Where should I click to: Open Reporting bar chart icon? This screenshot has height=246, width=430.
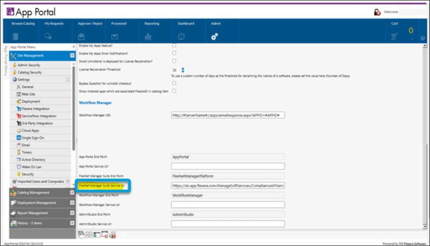point(148,37)
